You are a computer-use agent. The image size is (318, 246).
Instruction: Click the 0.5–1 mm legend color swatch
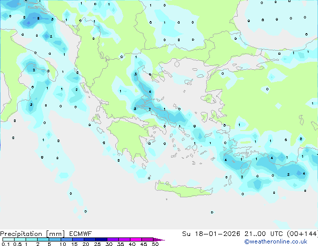[20, 239]
